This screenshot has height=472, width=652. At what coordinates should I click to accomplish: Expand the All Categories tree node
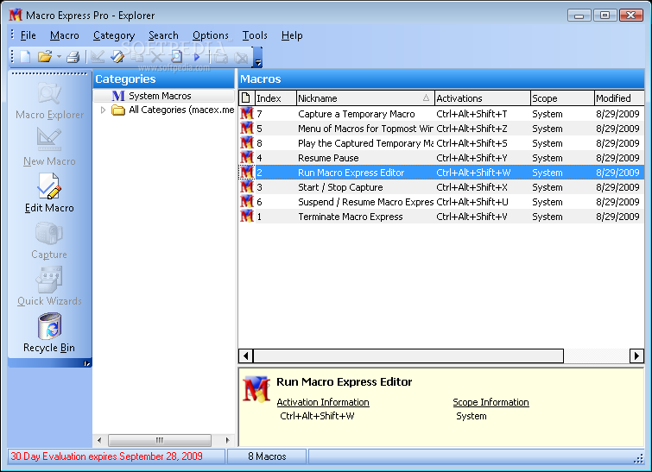pos(103,110)
